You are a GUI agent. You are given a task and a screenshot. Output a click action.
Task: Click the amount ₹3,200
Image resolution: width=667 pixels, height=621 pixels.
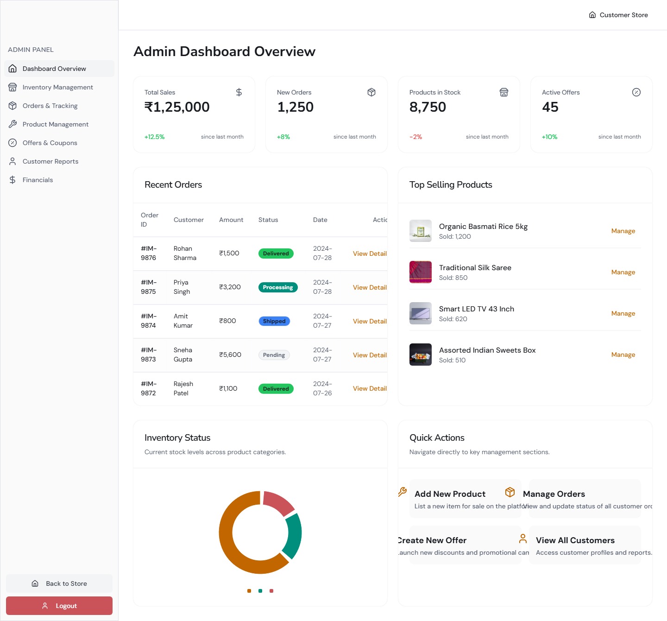[230, 287]
